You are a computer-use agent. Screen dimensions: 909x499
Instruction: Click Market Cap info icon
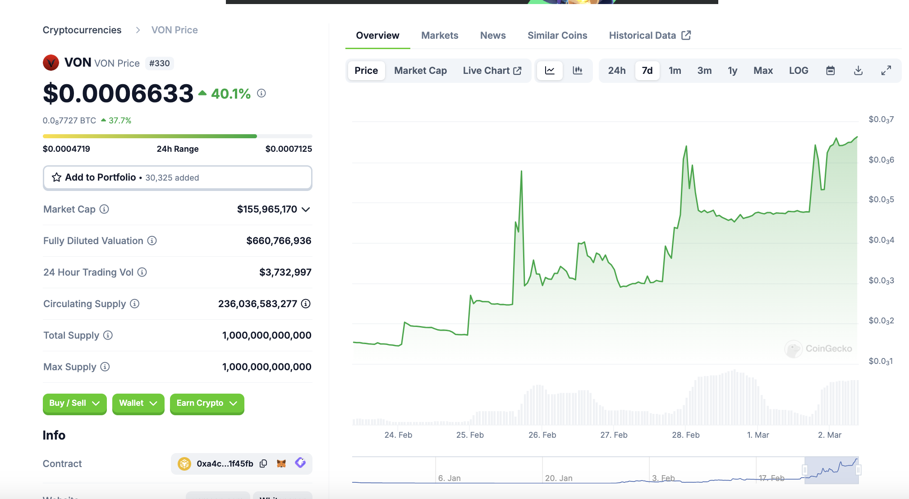pyautogui.click(x=104, y=209)
